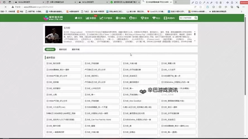248x139 pixels.
Task: Focus the site keyword search field
Action: pyautogui.click(x=186, y=18)
